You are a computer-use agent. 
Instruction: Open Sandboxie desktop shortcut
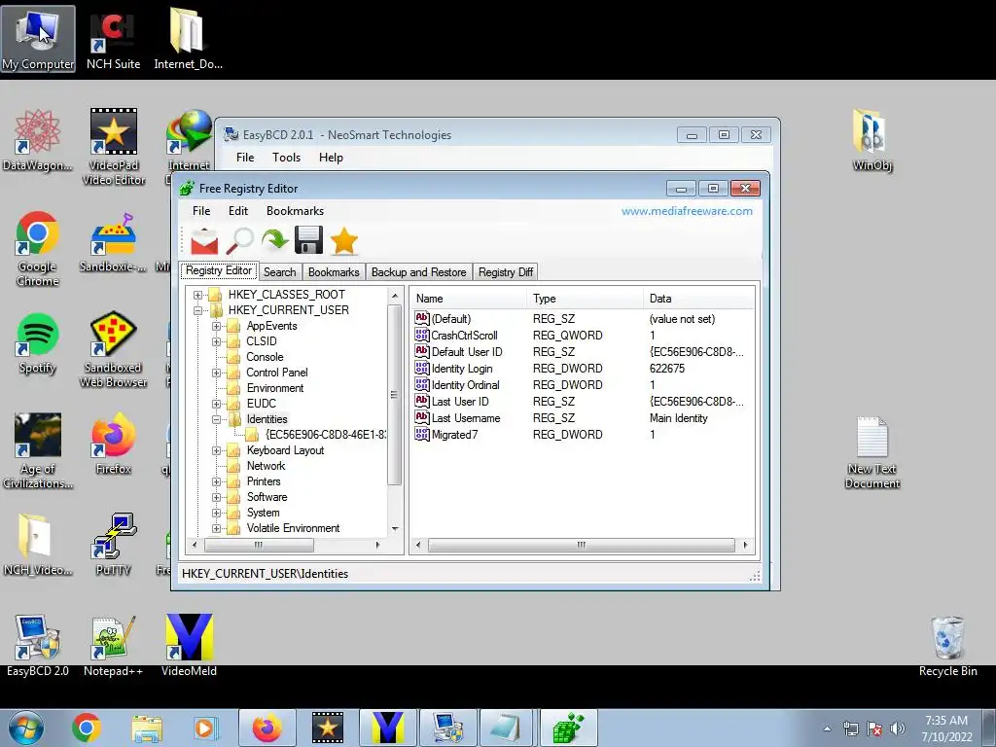[113, 242]
